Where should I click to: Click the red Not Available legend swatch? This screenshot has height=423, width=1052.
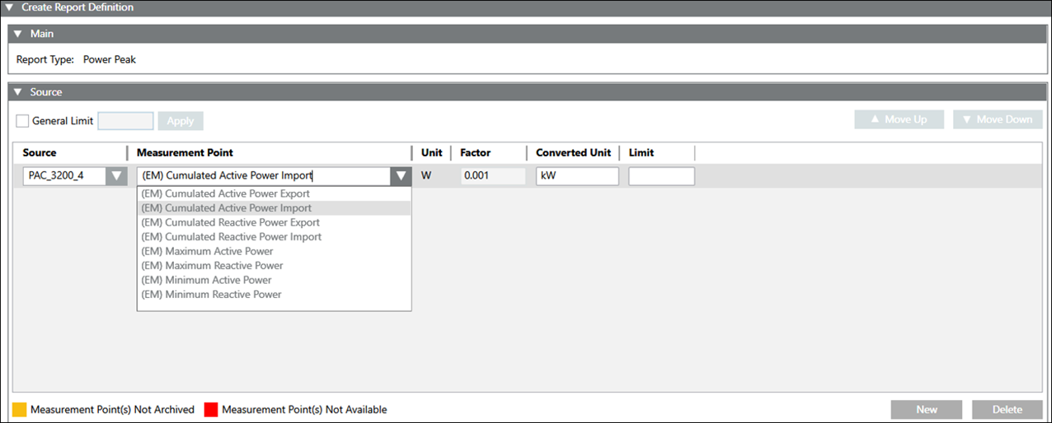tap(210, 409)
